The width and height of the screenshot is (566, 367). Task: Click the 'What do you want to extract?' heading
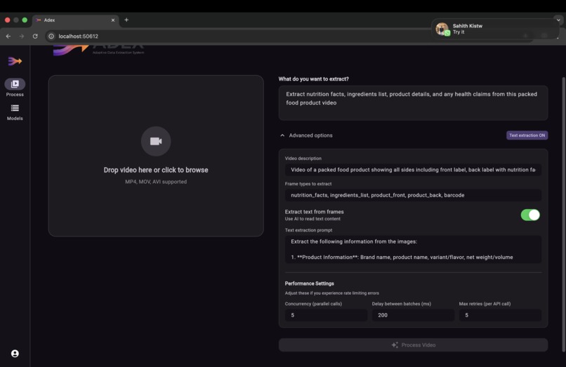pos(314,79)
